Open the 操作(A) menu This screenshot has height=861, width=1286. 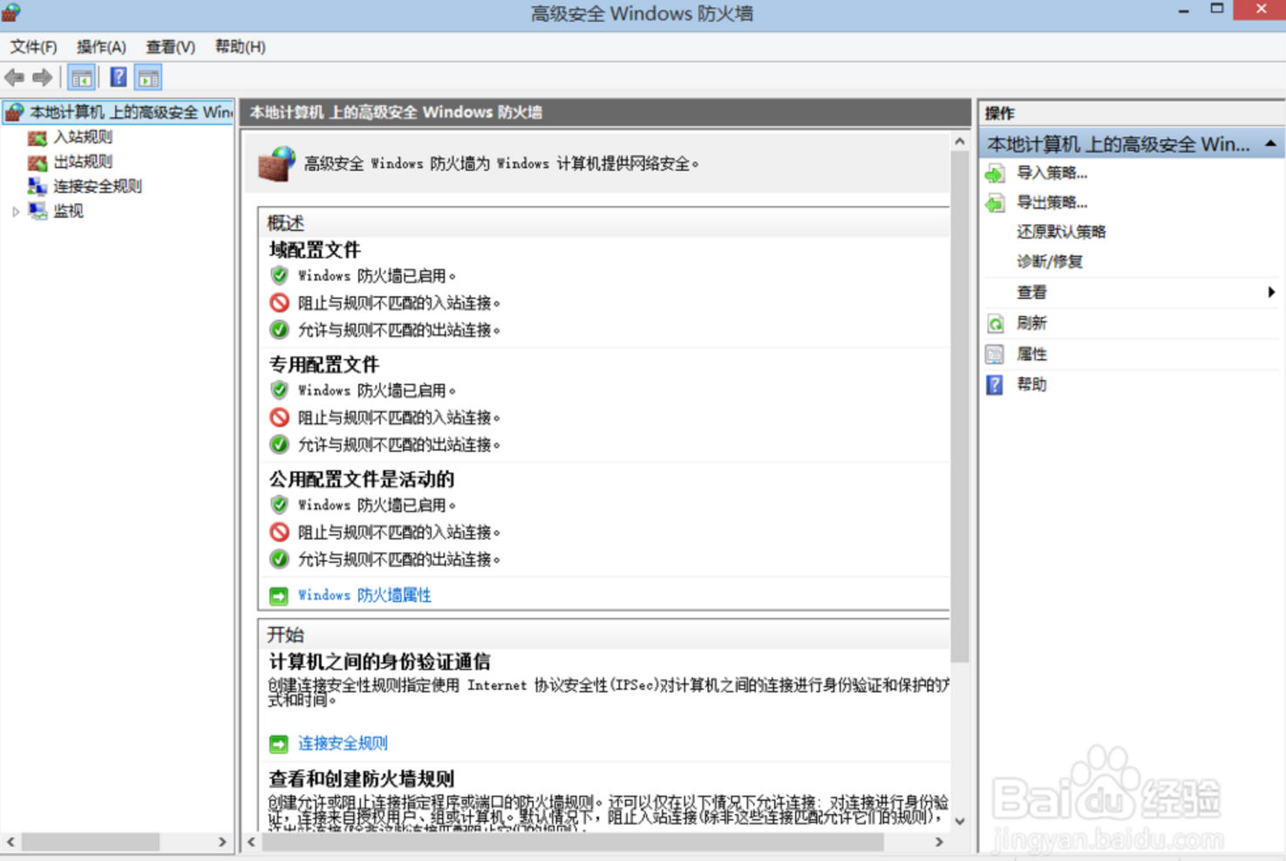coord(101,46)
